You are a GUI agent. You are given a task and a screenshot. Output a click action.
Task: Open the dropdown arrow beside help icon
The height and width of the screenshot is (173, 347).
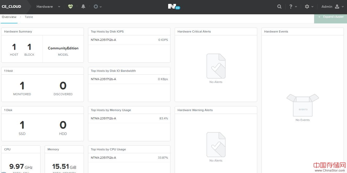(296, 7)
